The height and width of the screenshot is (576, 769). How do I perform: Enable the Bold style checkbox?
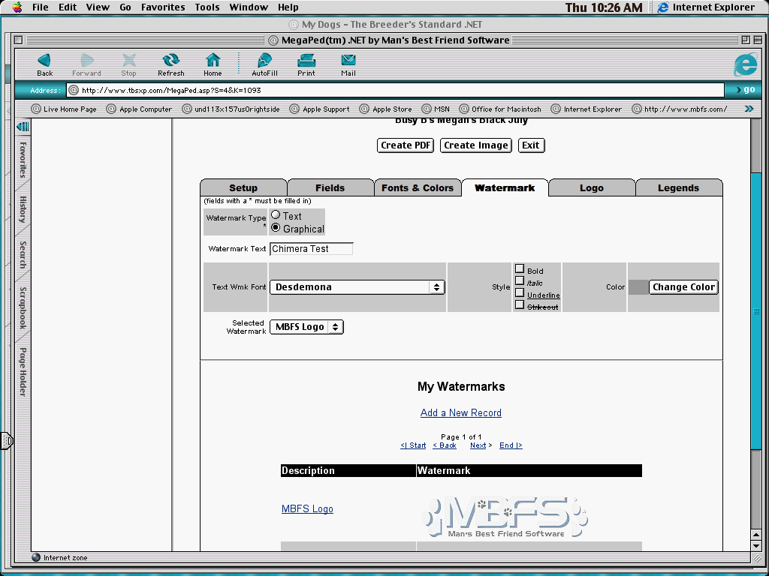point(520,269)
